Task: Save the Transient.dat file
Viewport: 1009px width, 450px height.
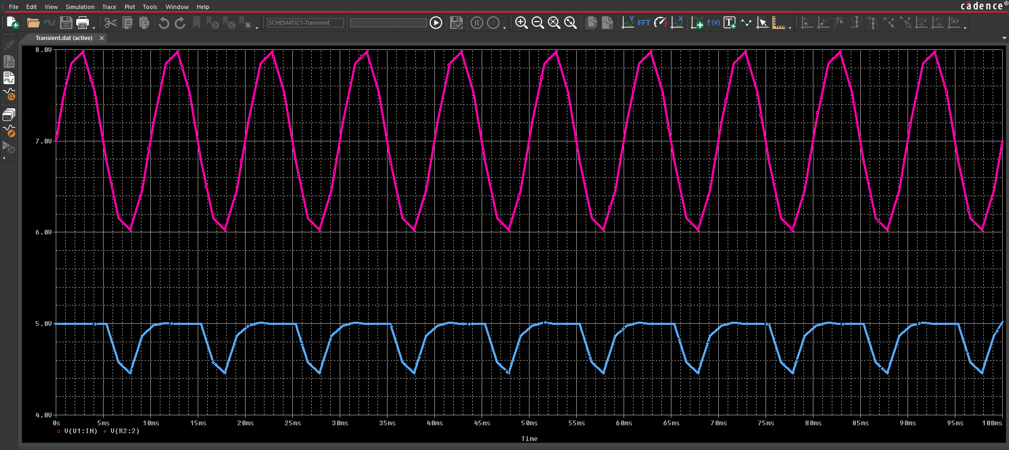Action: pos(66,23)
